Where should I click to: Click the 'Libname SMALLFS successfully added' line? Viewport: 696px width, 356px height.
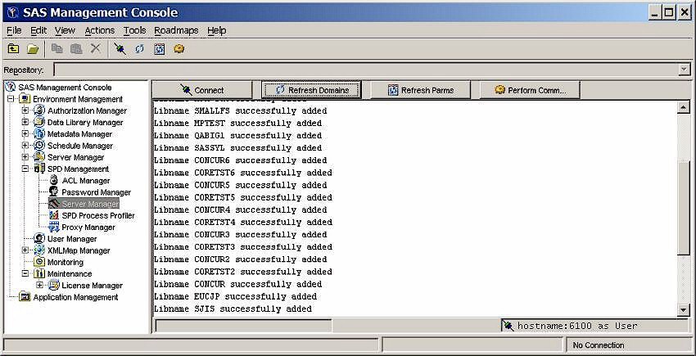point(240,110)
